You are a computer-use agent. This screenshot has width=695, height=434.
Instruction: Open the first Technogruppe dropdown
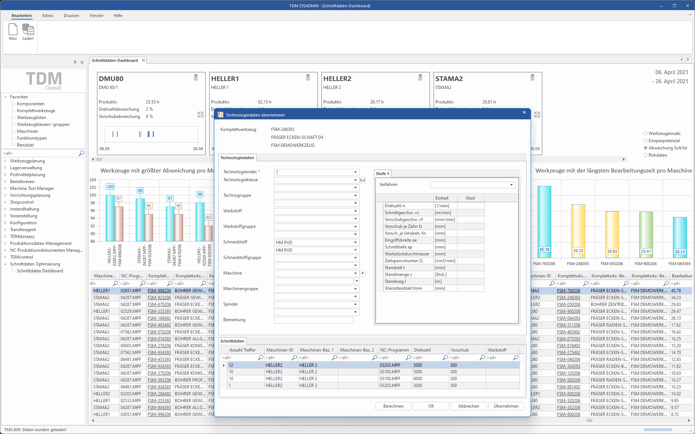(355, 196)
